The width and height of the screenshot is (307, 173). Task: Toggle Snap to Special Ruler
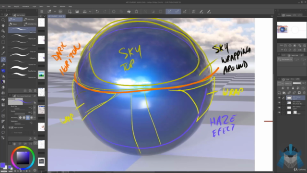tap(177, 12)
